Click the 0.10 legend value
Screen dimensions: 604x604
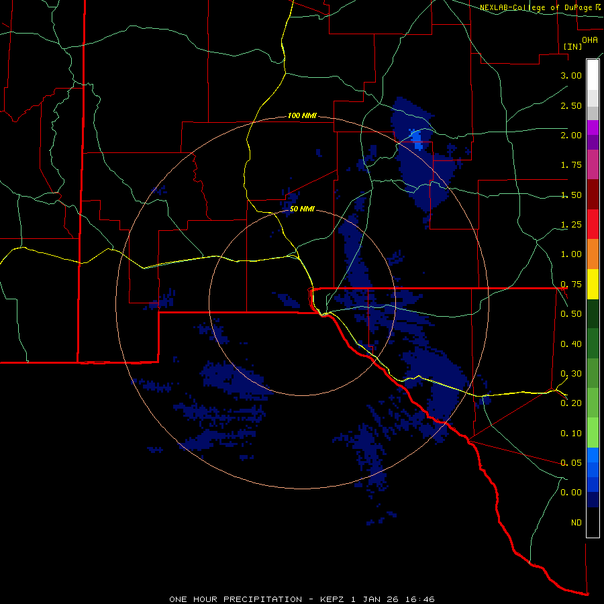point(571,434)
